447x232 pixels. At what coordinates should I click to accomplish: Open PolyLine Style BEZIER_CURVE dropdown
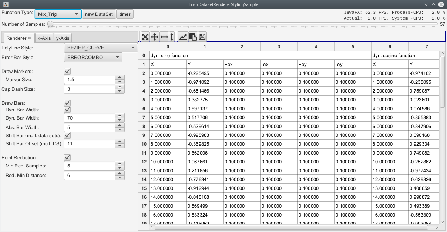click(x=101, y=48)
